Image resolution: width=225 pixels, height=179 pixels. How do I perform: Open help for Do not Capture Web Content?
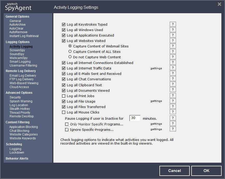click(x=173, y=57)
